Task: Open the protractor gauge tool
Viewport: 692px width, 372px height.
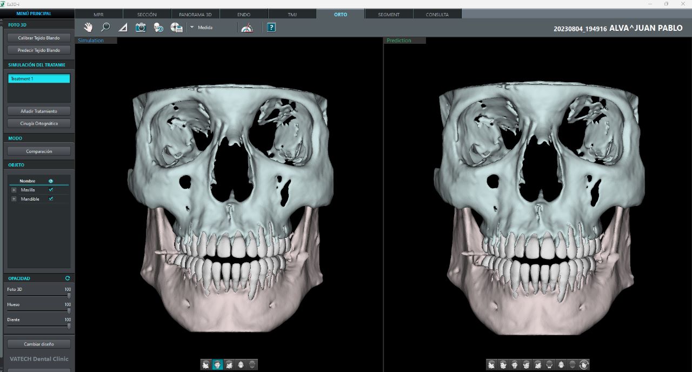Action: pyautogui.click(x=247, y=28)
